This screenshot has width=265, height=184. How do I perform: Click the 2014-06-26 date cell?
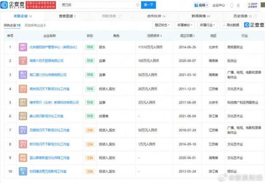(x=187, y=47)
